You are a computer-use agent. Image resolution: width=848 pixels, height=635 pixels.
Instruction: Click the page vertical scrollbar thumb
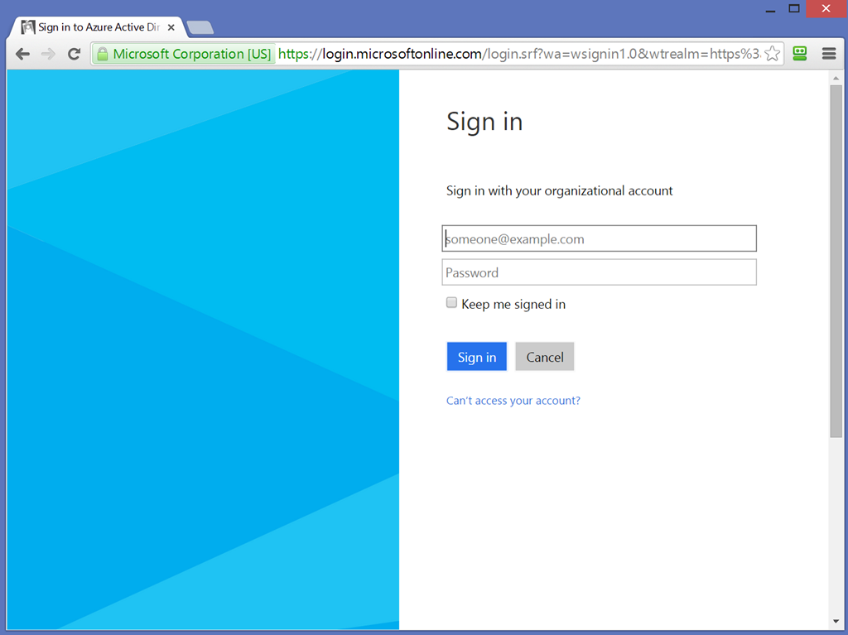pos(836,262)
